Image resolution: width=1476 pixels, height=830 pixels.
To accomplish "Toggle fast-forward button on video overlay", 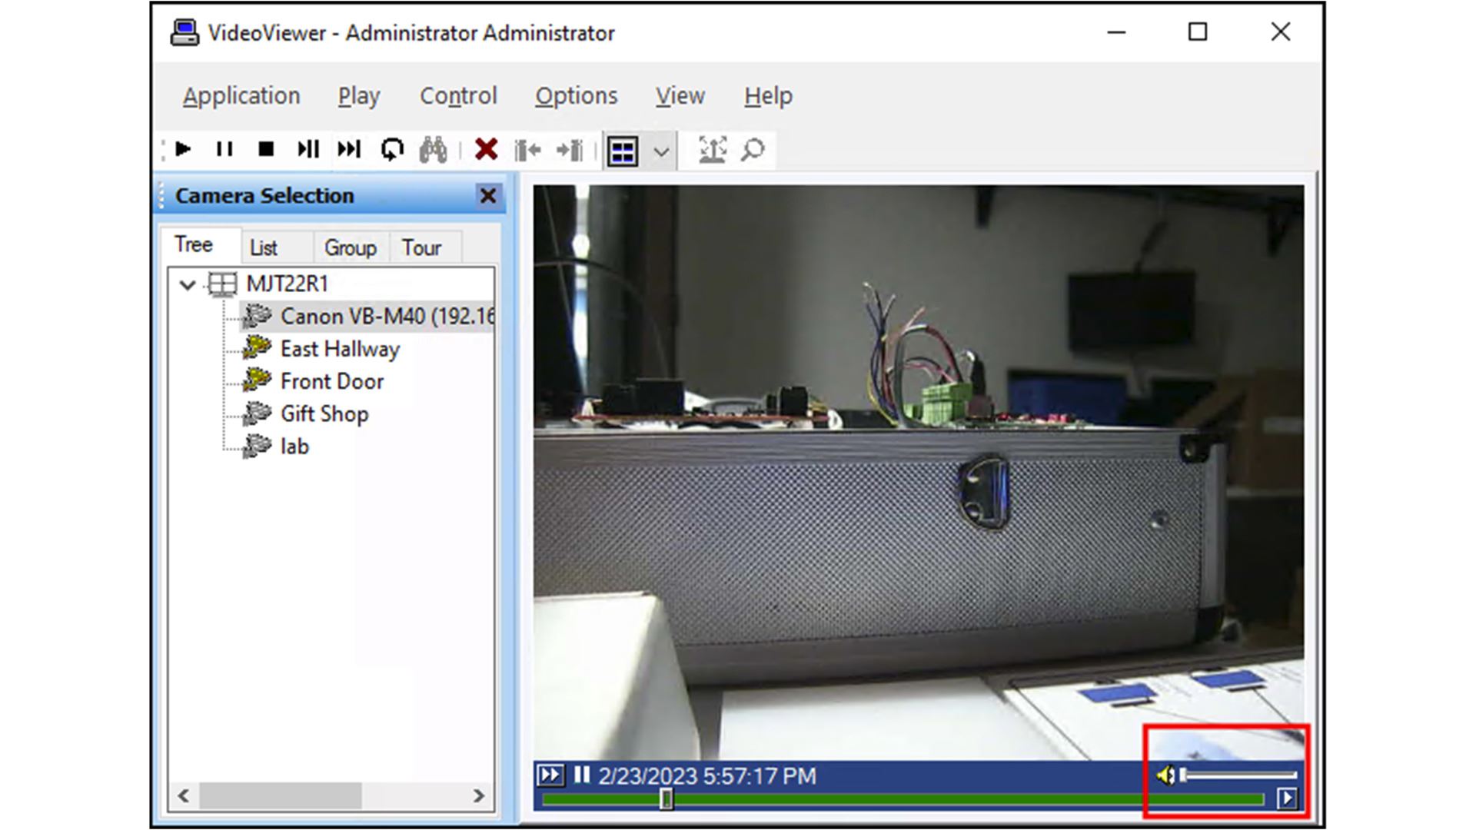I will tap(550, 775).
